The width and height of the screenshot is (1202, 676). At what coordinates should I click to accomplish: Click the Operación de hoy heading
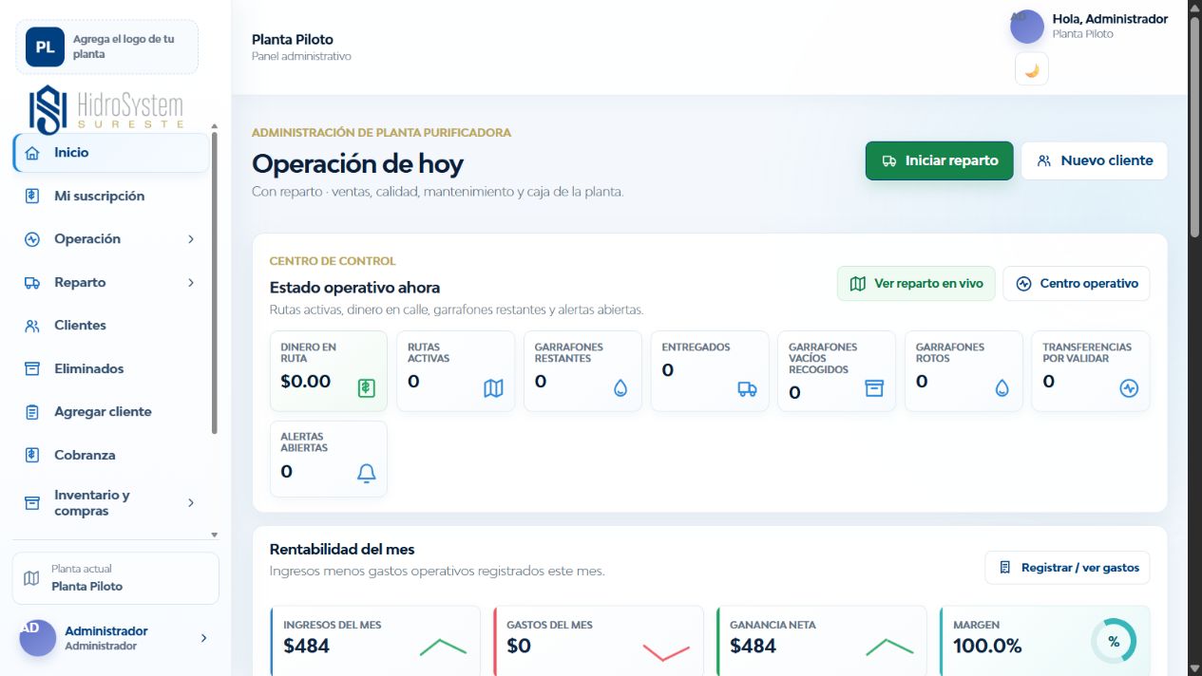(357, 163)
